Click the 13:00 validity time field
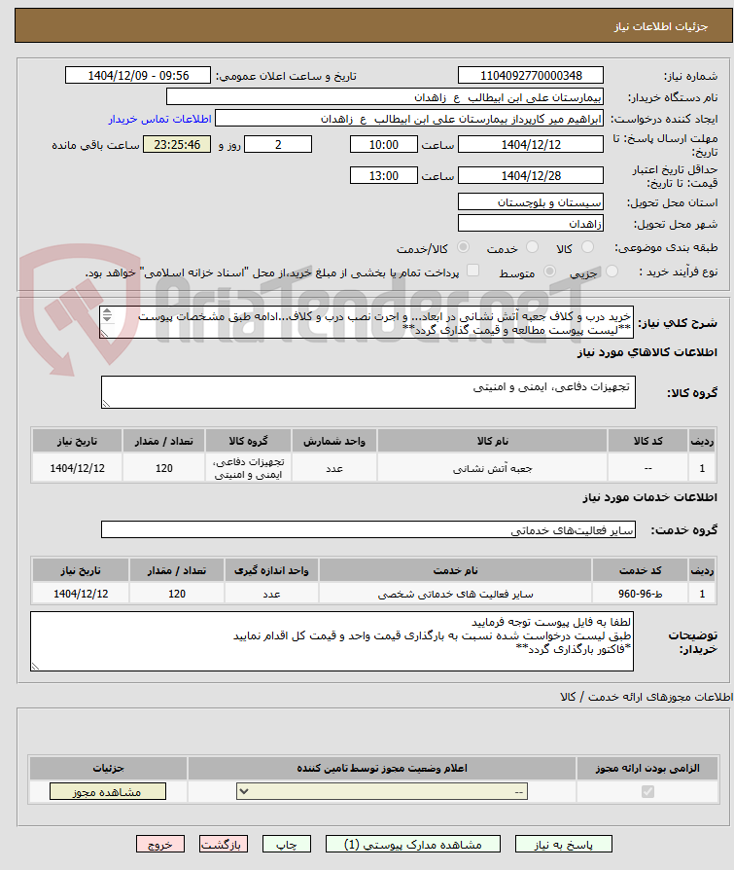 point(384,176)
